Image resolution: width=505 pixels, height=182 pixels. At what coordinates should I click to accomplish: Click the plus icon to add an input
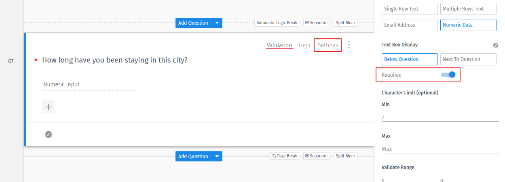tap(49, 107)
